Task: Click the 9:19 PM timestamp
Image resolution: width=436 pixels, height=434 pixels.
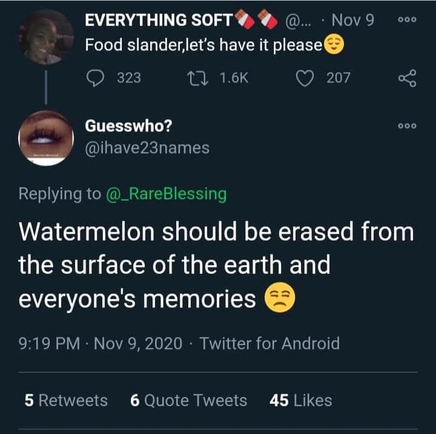Action: (x=50, y=344)
